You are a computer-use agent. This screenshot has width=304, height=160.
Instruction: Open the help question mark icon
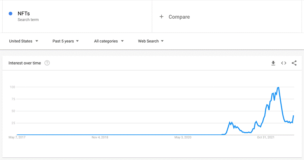(x=47, y=63)
